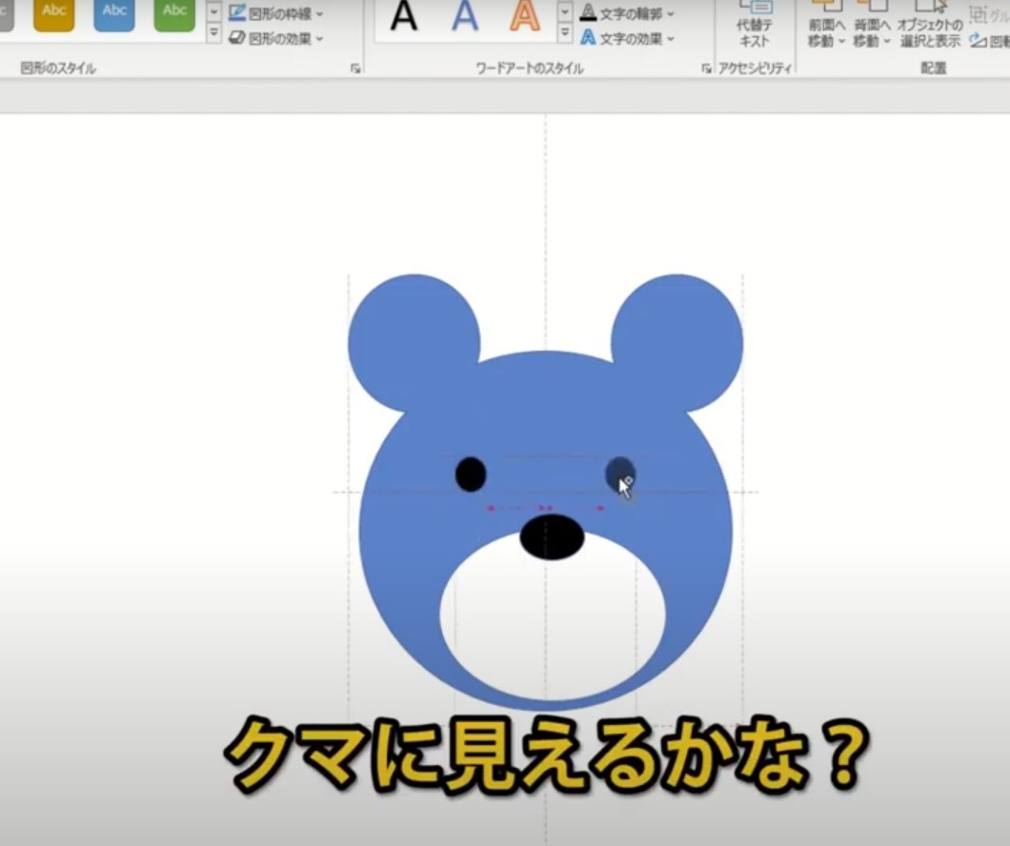
Task: Select the bear's black nose shape
Action: coord(552,537)
